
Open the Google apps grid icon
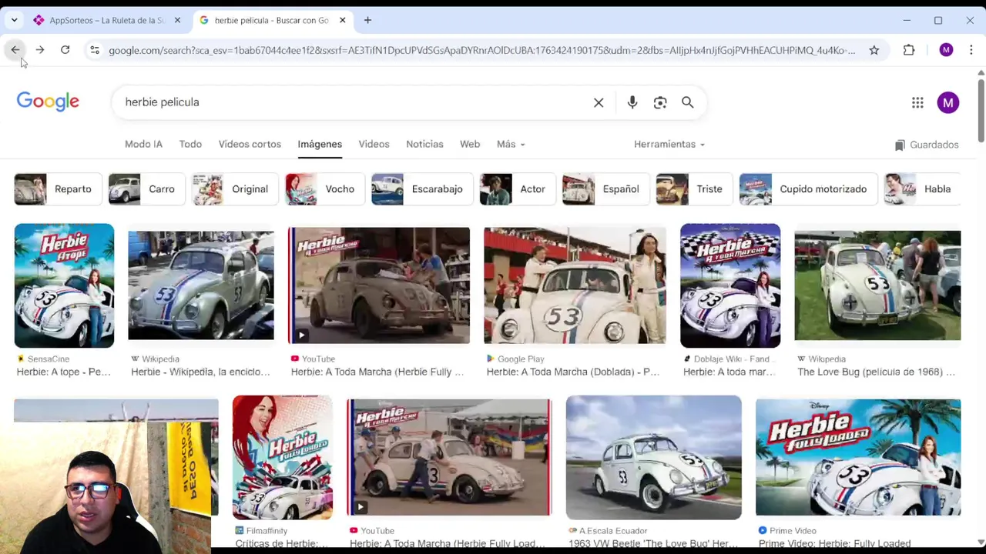(x=917, y=102)
